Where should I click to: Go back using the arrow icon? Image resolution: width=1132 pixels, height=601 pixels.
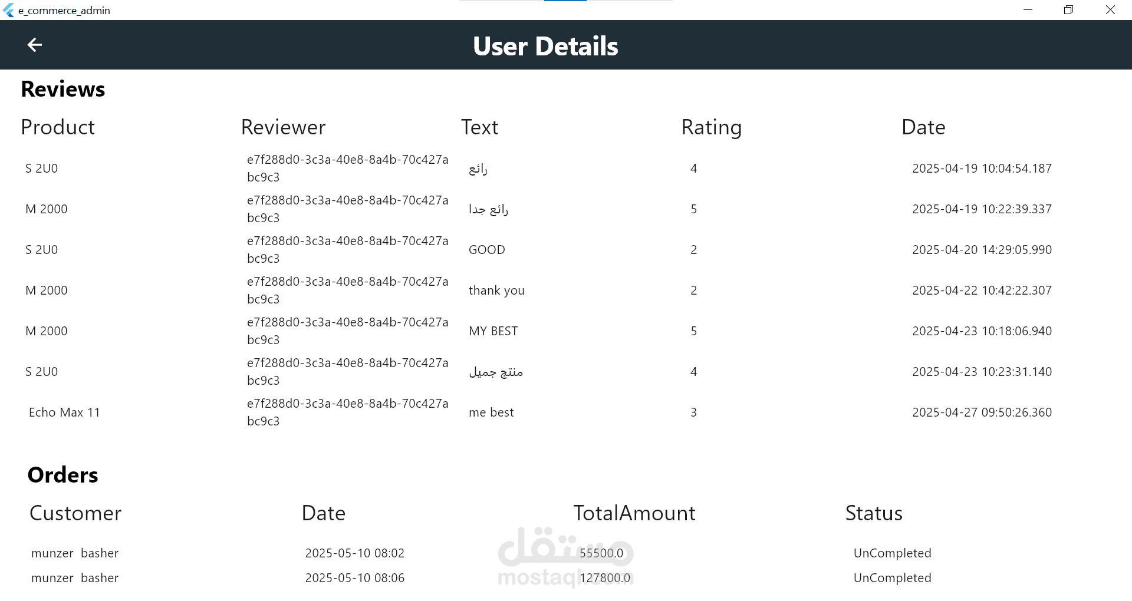click(35, 45)
